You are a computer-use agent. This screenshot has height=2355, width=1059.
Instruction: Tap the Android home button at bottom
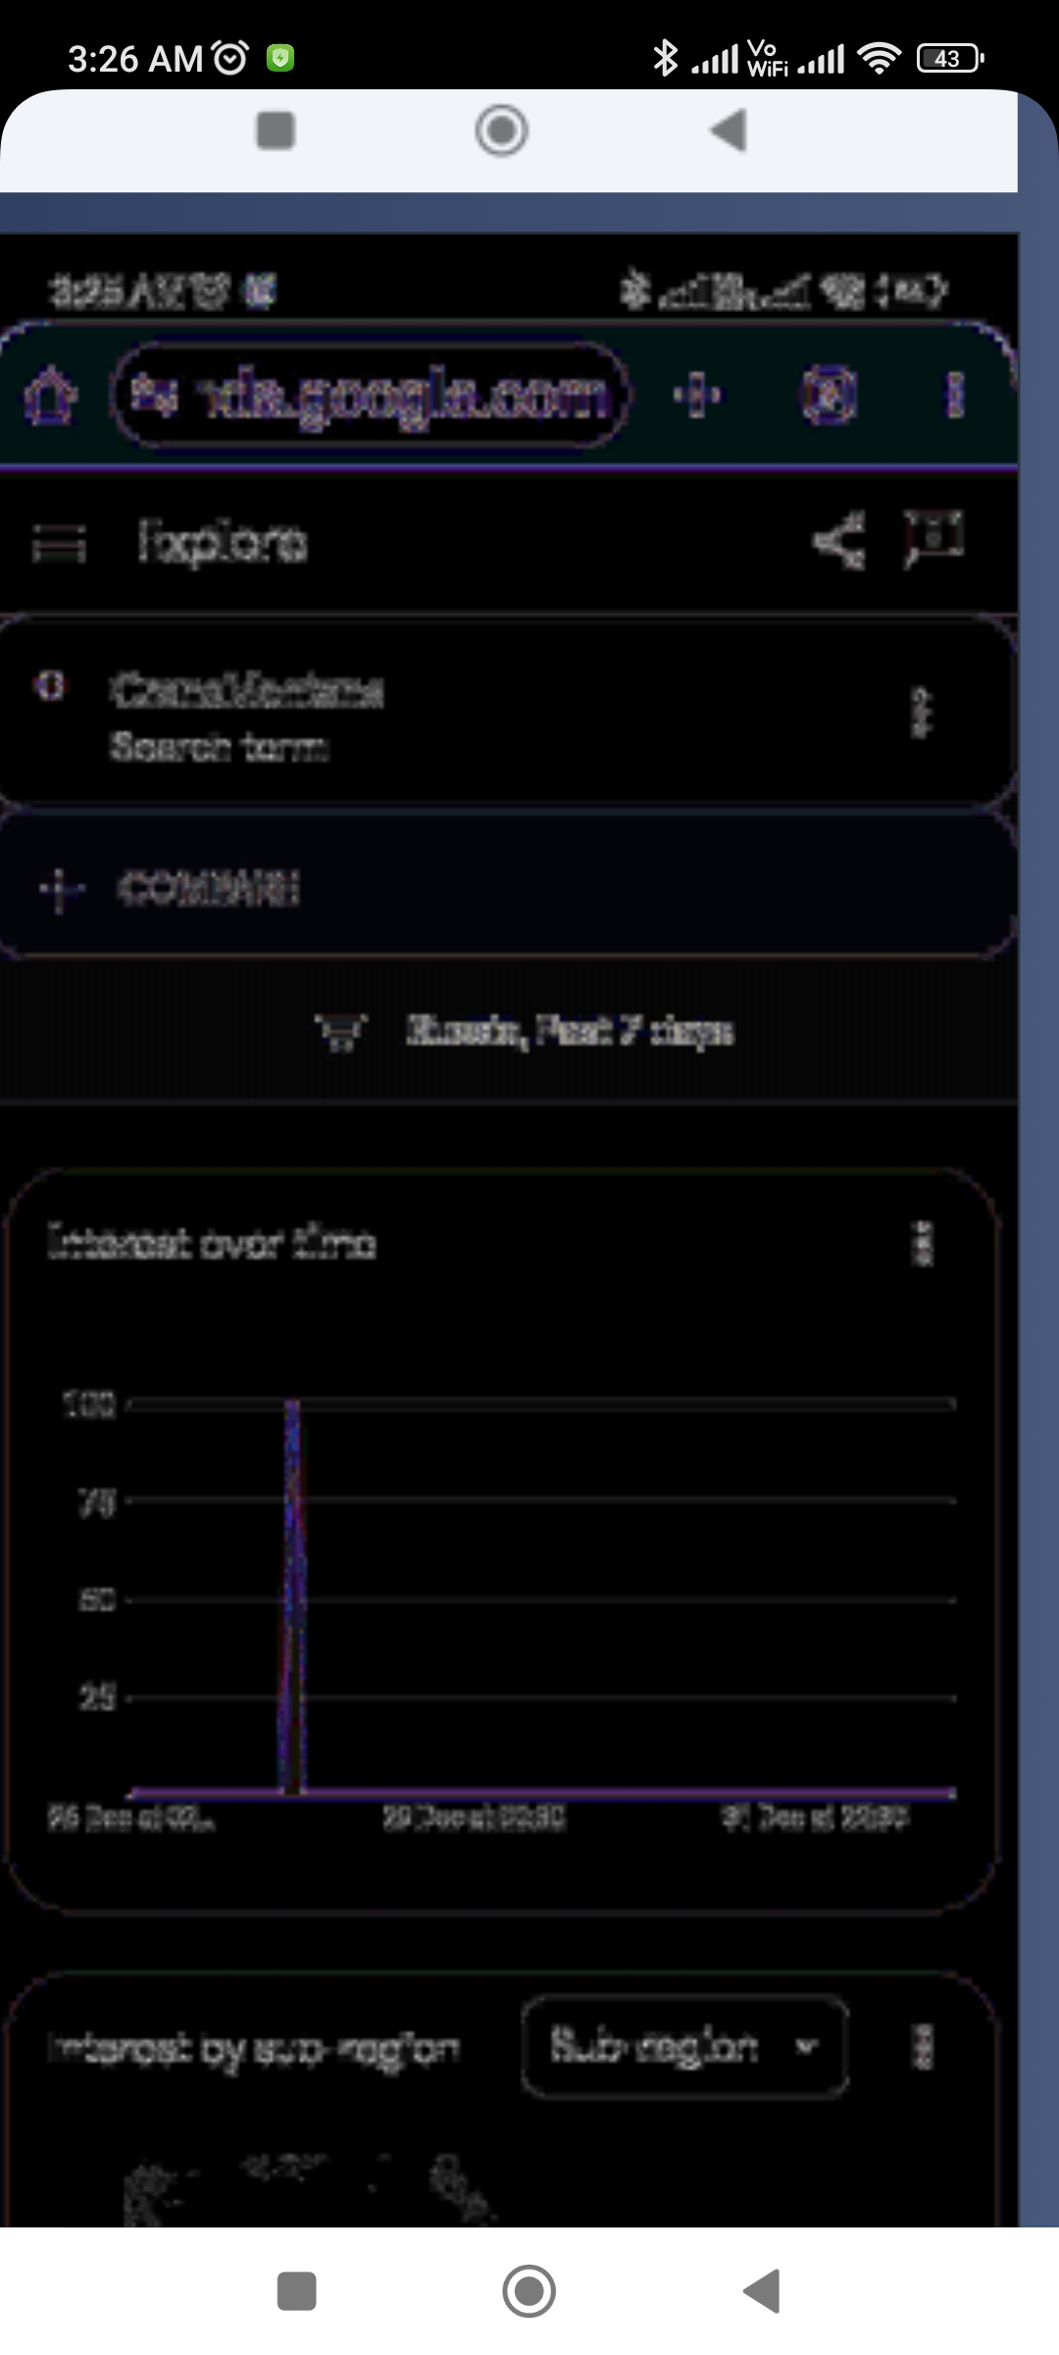[529, 2291]
